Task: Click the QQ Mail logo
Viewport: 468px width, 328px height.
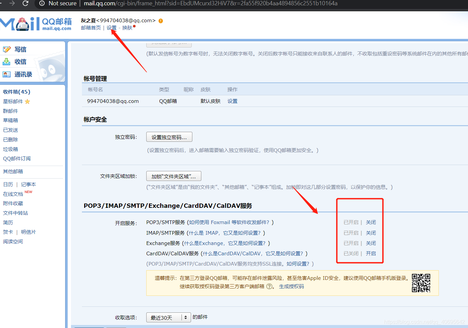Action: 36,24
